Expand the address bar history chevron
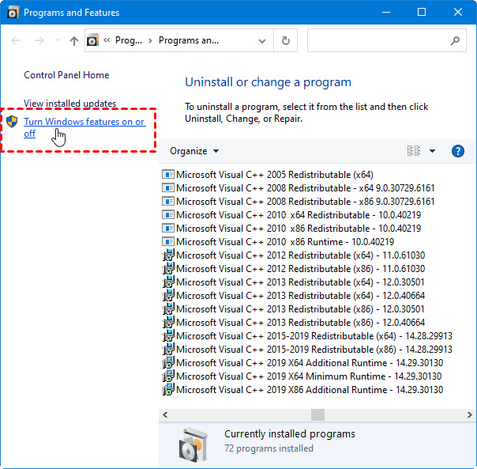Viewport: 477px width, 469px height. [x=262, y=41]
